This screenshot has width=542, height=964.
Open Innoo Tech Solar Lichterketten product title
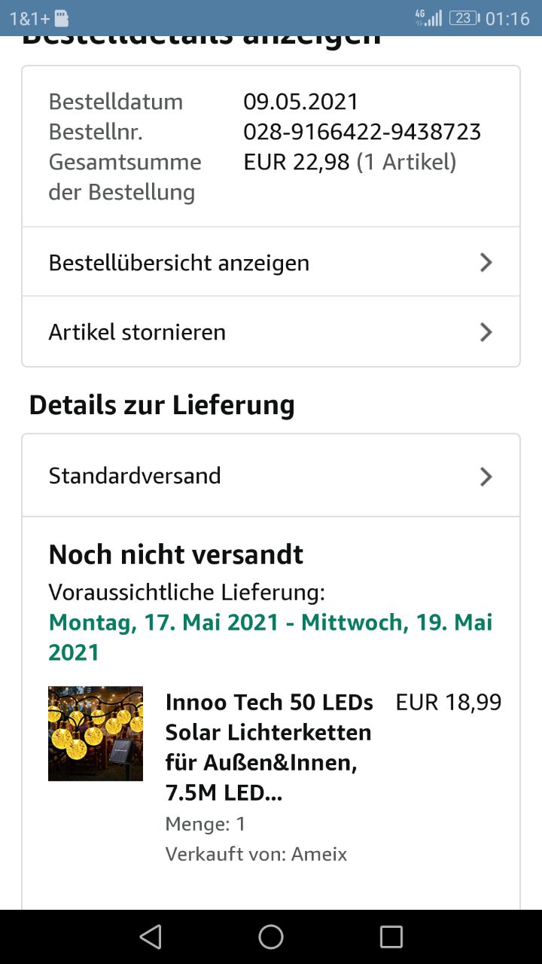[x=269, y=747]
